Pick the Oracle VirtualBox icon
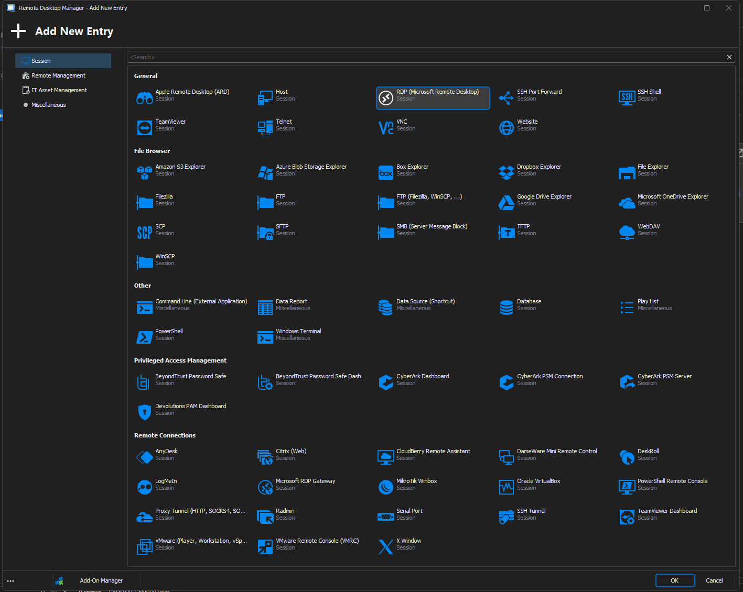Viewport: 743px width, 592px height. [506, 487]
